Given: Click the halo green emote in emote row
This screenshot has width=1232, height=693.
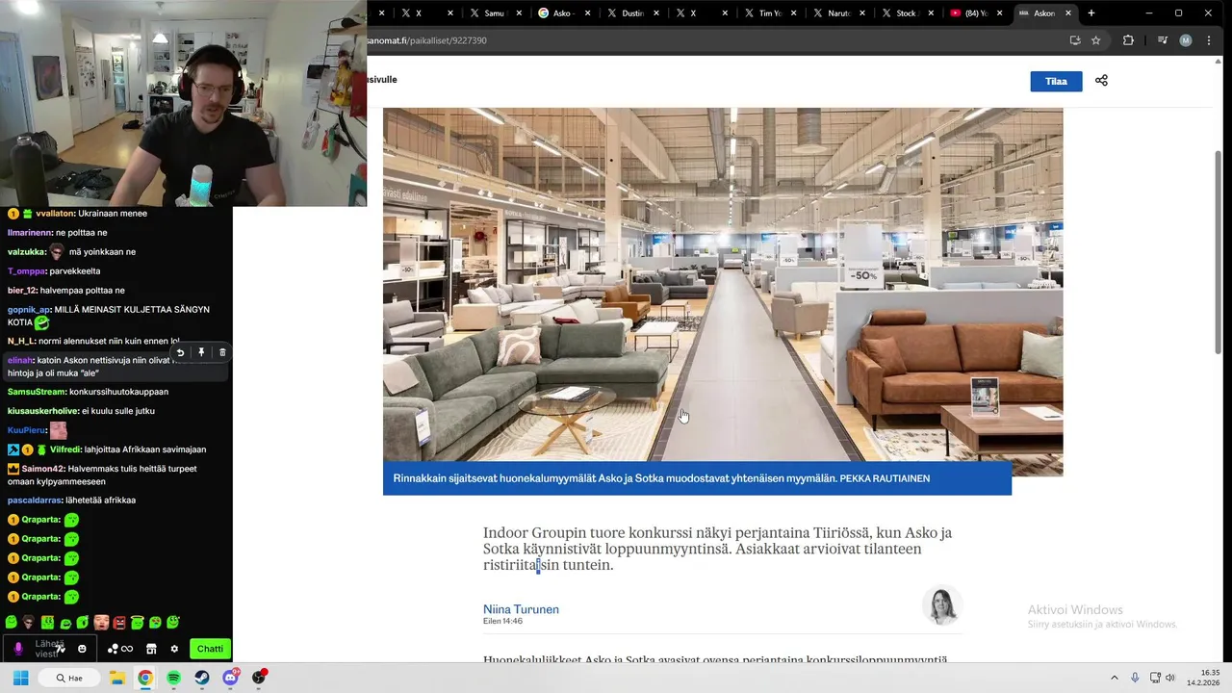Looking at the screenshot, I should click(137, 623).
